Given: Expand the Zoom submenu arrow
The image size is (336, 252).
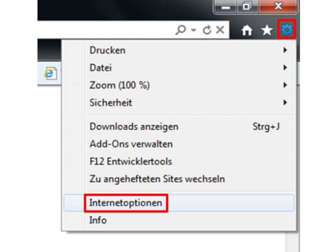Looking at the screenshot, I should click(285, 85).
